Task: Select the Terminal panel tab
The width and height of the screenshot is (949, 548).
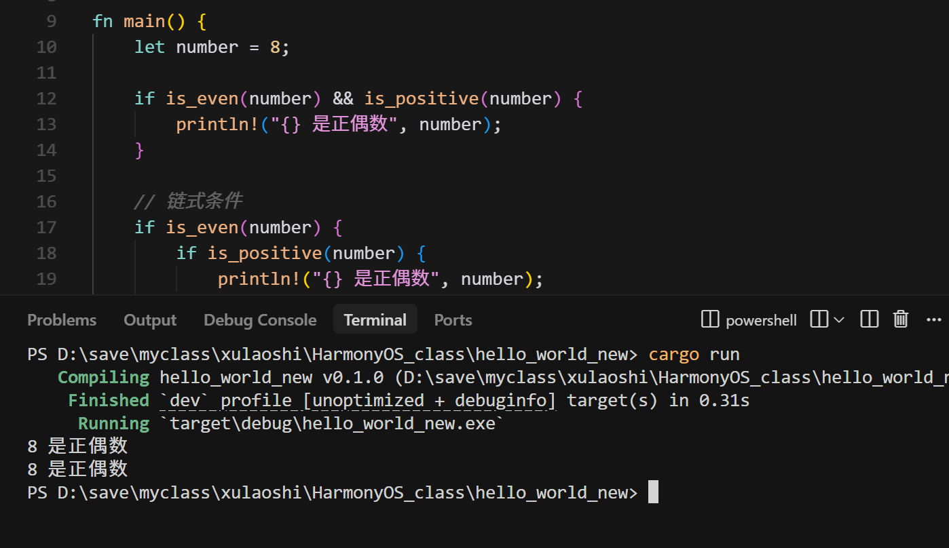Action: click(375, 319)
